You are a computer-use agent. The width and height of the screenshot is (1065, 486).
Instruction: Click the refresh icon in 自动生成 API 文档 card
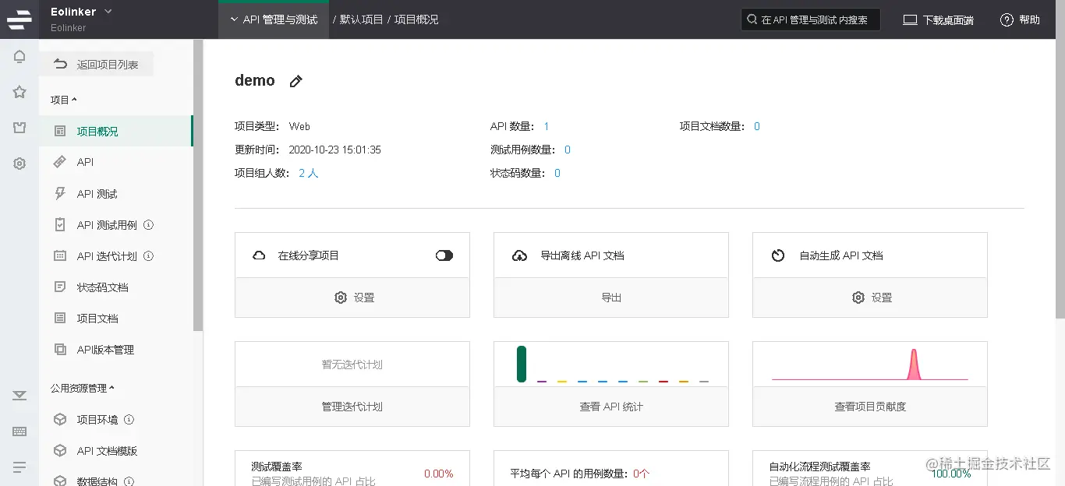click(x=778, y=255)
